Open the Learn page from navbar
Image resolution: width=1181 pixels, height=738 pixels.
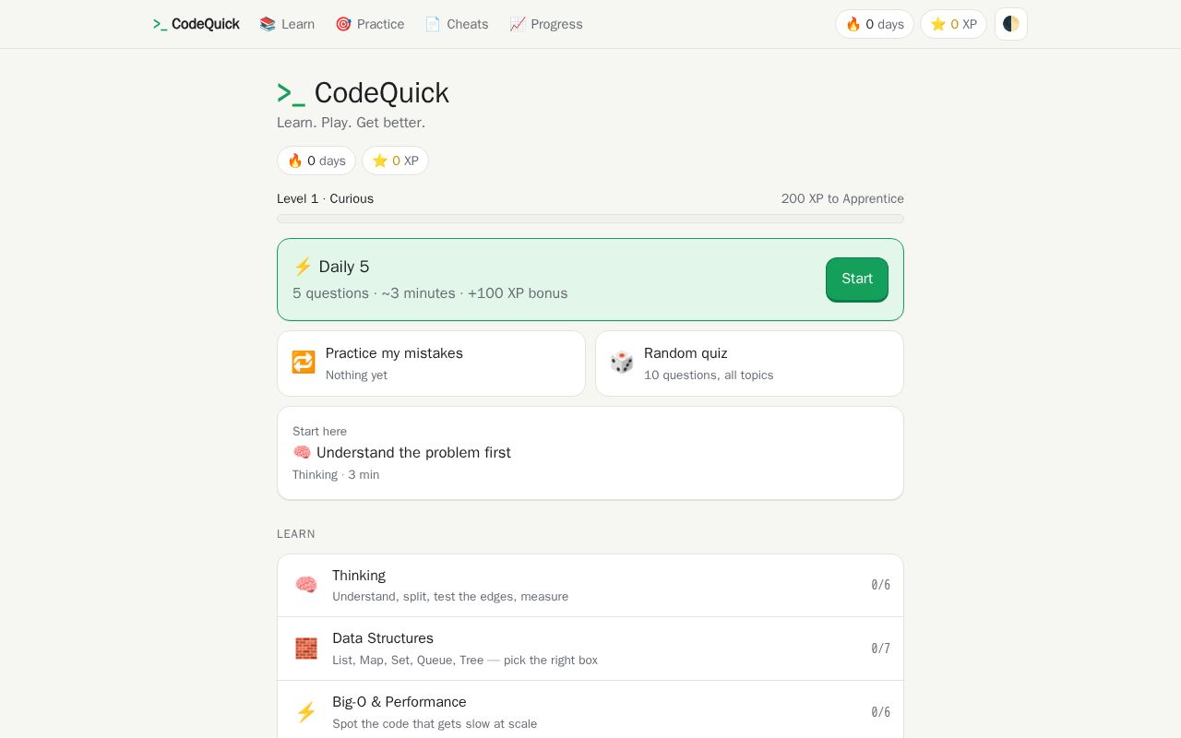pos(287,24)
